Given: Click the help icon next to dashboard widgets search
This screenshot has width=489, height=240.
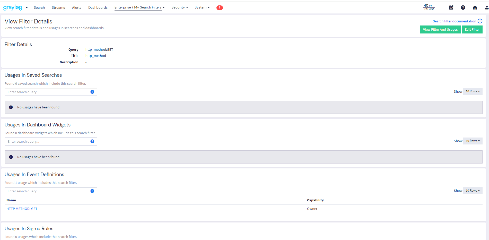Looking at the screenshot, I should tap(92, 141).
